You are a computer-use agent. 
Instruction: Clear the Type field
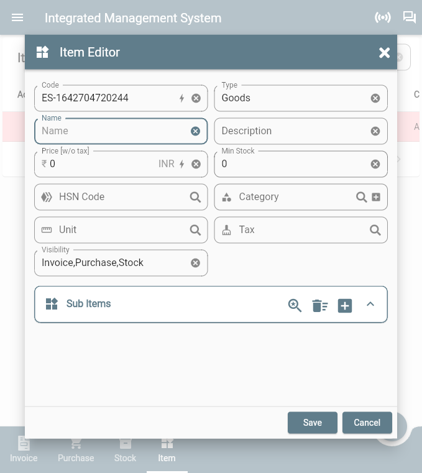375,98
